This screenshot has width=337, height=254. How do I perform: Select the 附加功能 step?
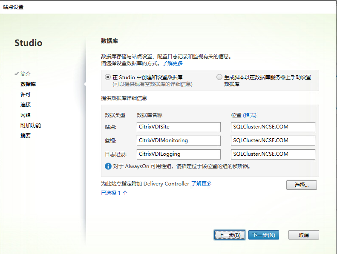[31, 126]
